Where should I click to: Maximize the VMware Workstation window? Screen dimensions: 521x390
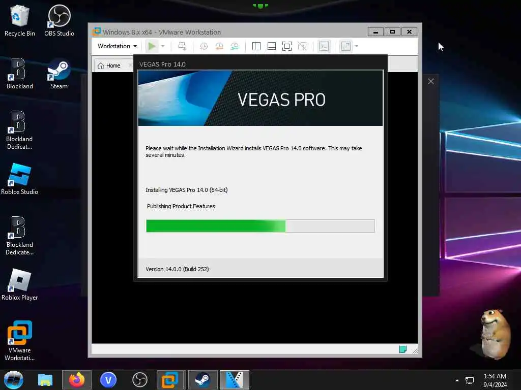[392, 32]
